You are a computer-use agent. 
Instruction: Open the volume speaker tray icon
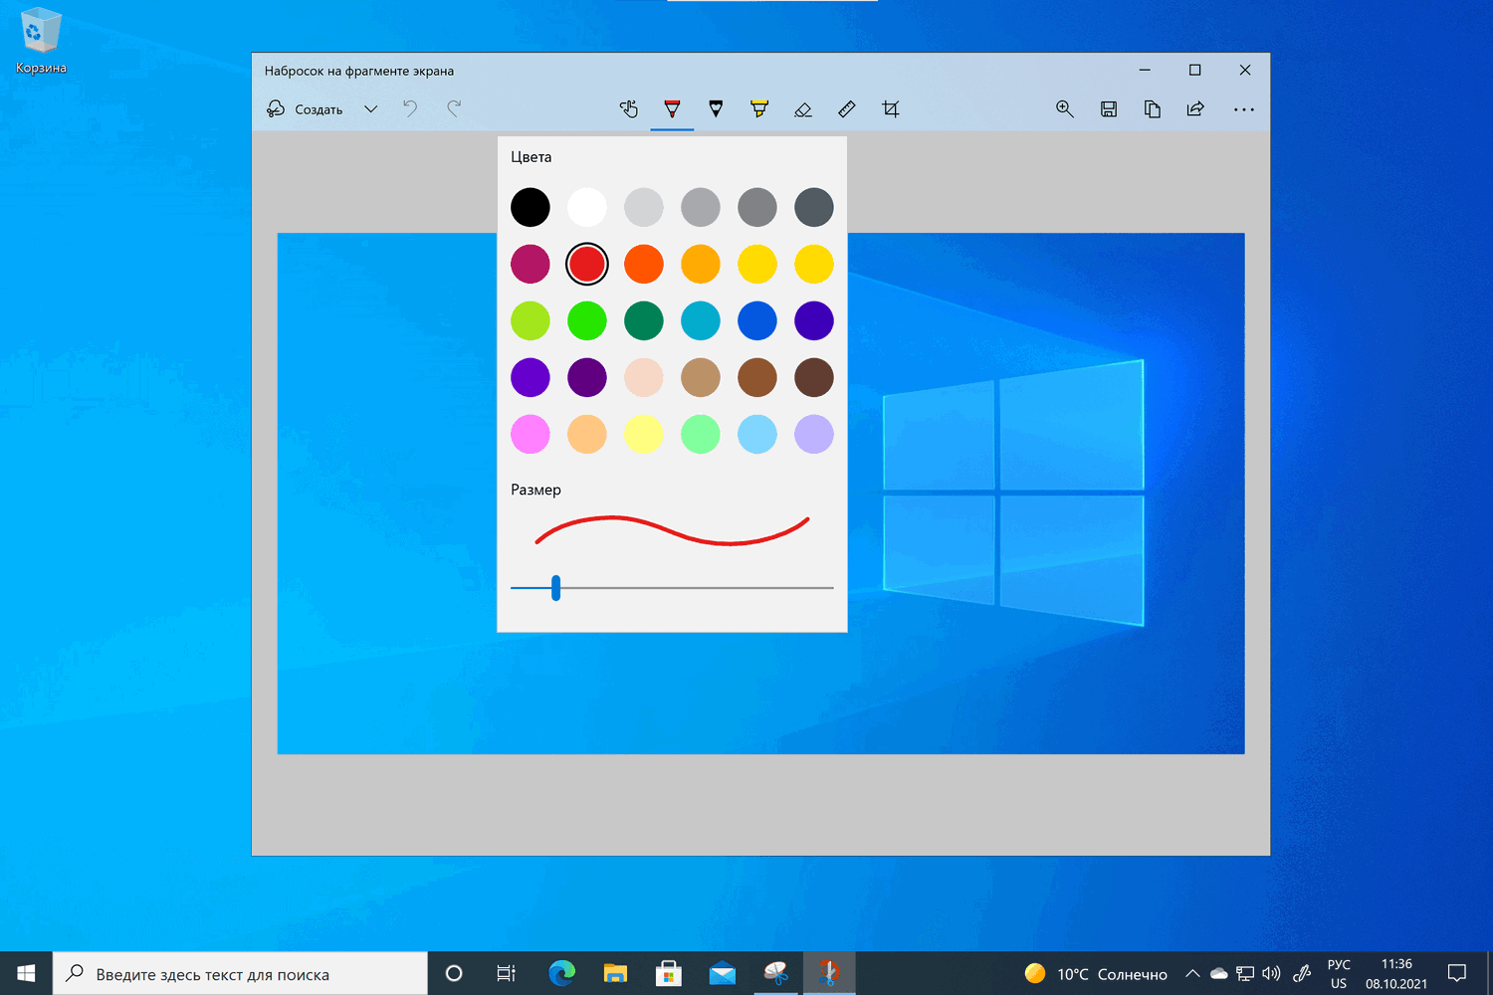[x=1271, y=973]
